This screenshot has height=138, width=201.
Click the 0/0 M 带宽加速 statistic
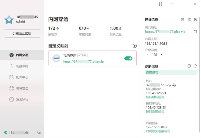[85, 31]
